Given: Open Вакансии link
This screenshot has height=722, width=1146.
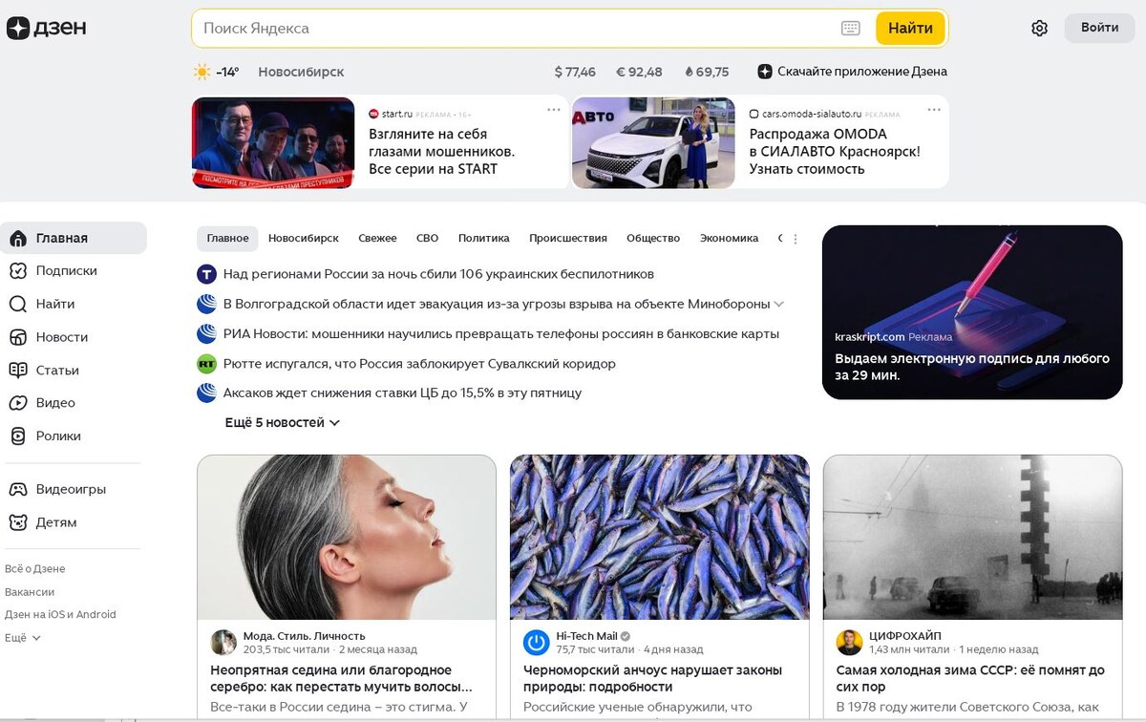Looking at the screenshot, I should (x=30, y=591).
